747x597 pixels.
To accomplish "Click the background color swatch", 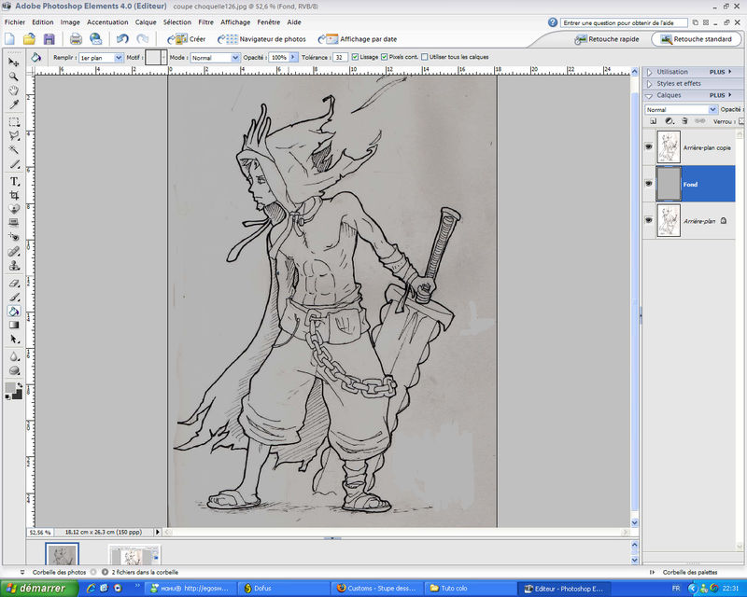I will click(17, 395).
